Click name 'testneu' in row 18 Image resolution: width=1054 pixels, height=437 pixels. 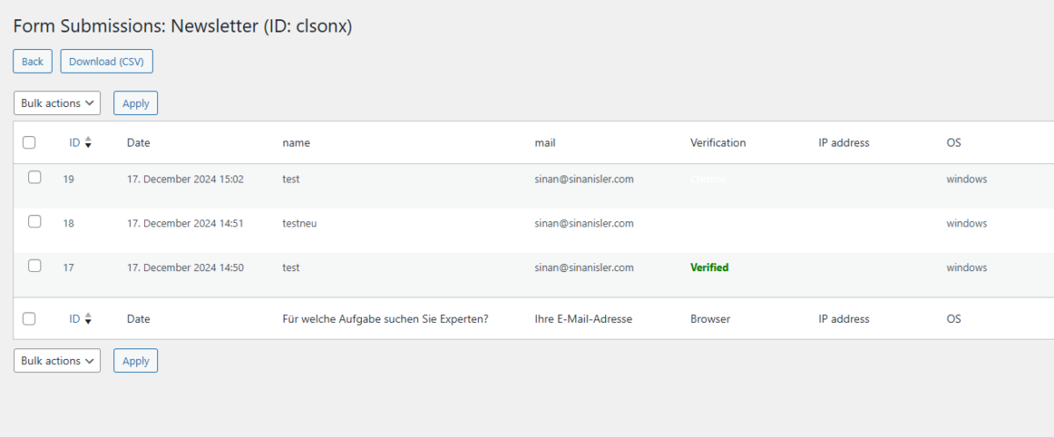(300, 224)
